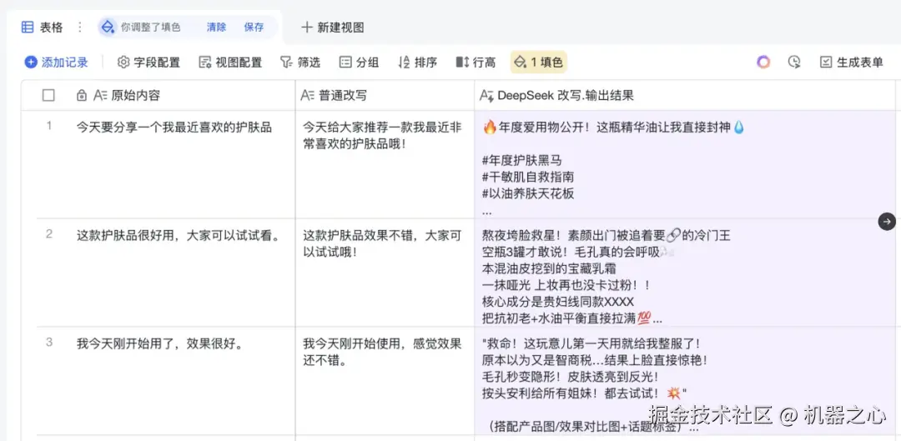
Task: Click the 筛选 funnel icon
Action: click(285, 62)
